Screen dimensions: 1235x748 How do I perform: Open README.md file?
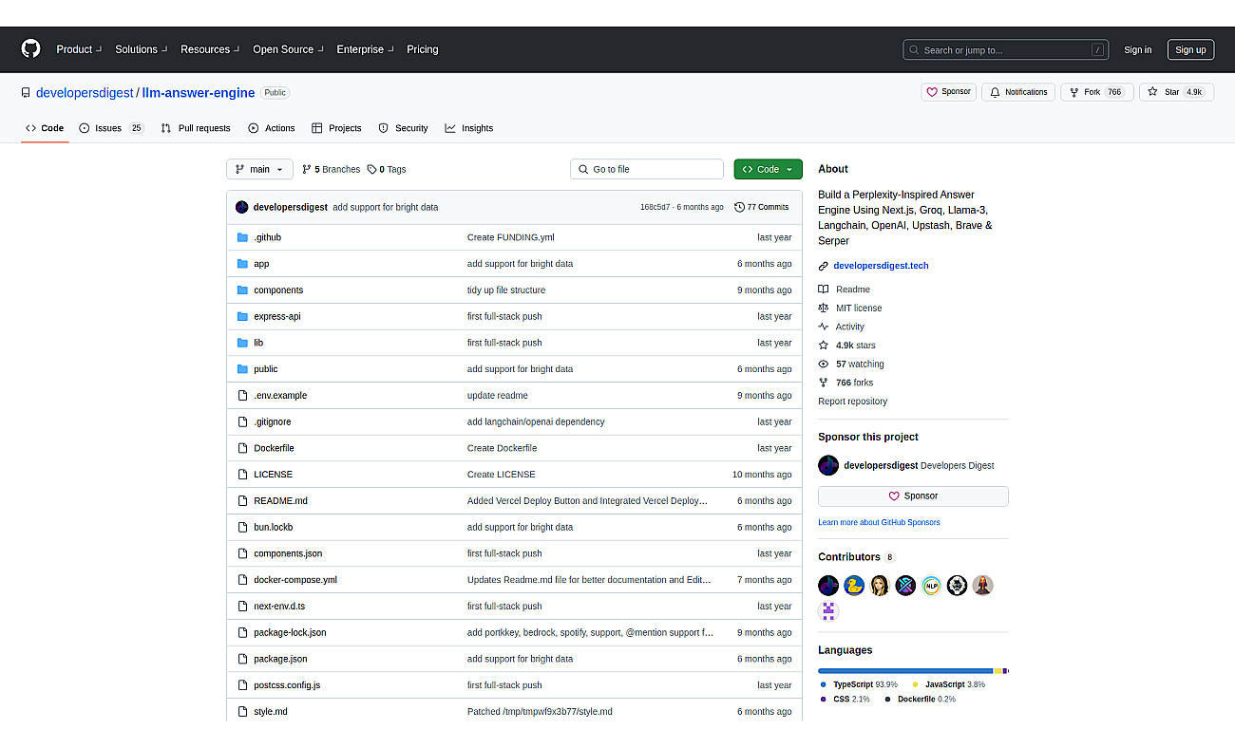[x=280, y=501]
